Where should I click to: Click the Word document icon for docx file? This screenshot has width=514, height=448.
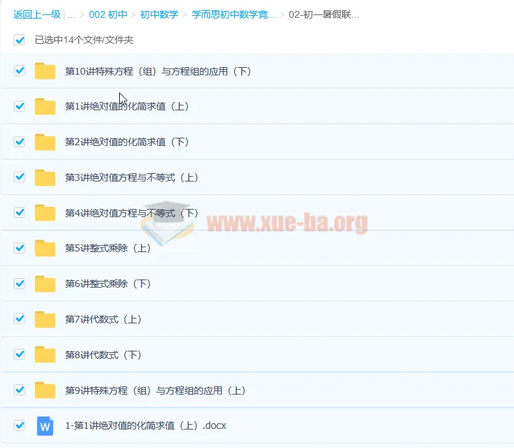(x=45, y=425)
